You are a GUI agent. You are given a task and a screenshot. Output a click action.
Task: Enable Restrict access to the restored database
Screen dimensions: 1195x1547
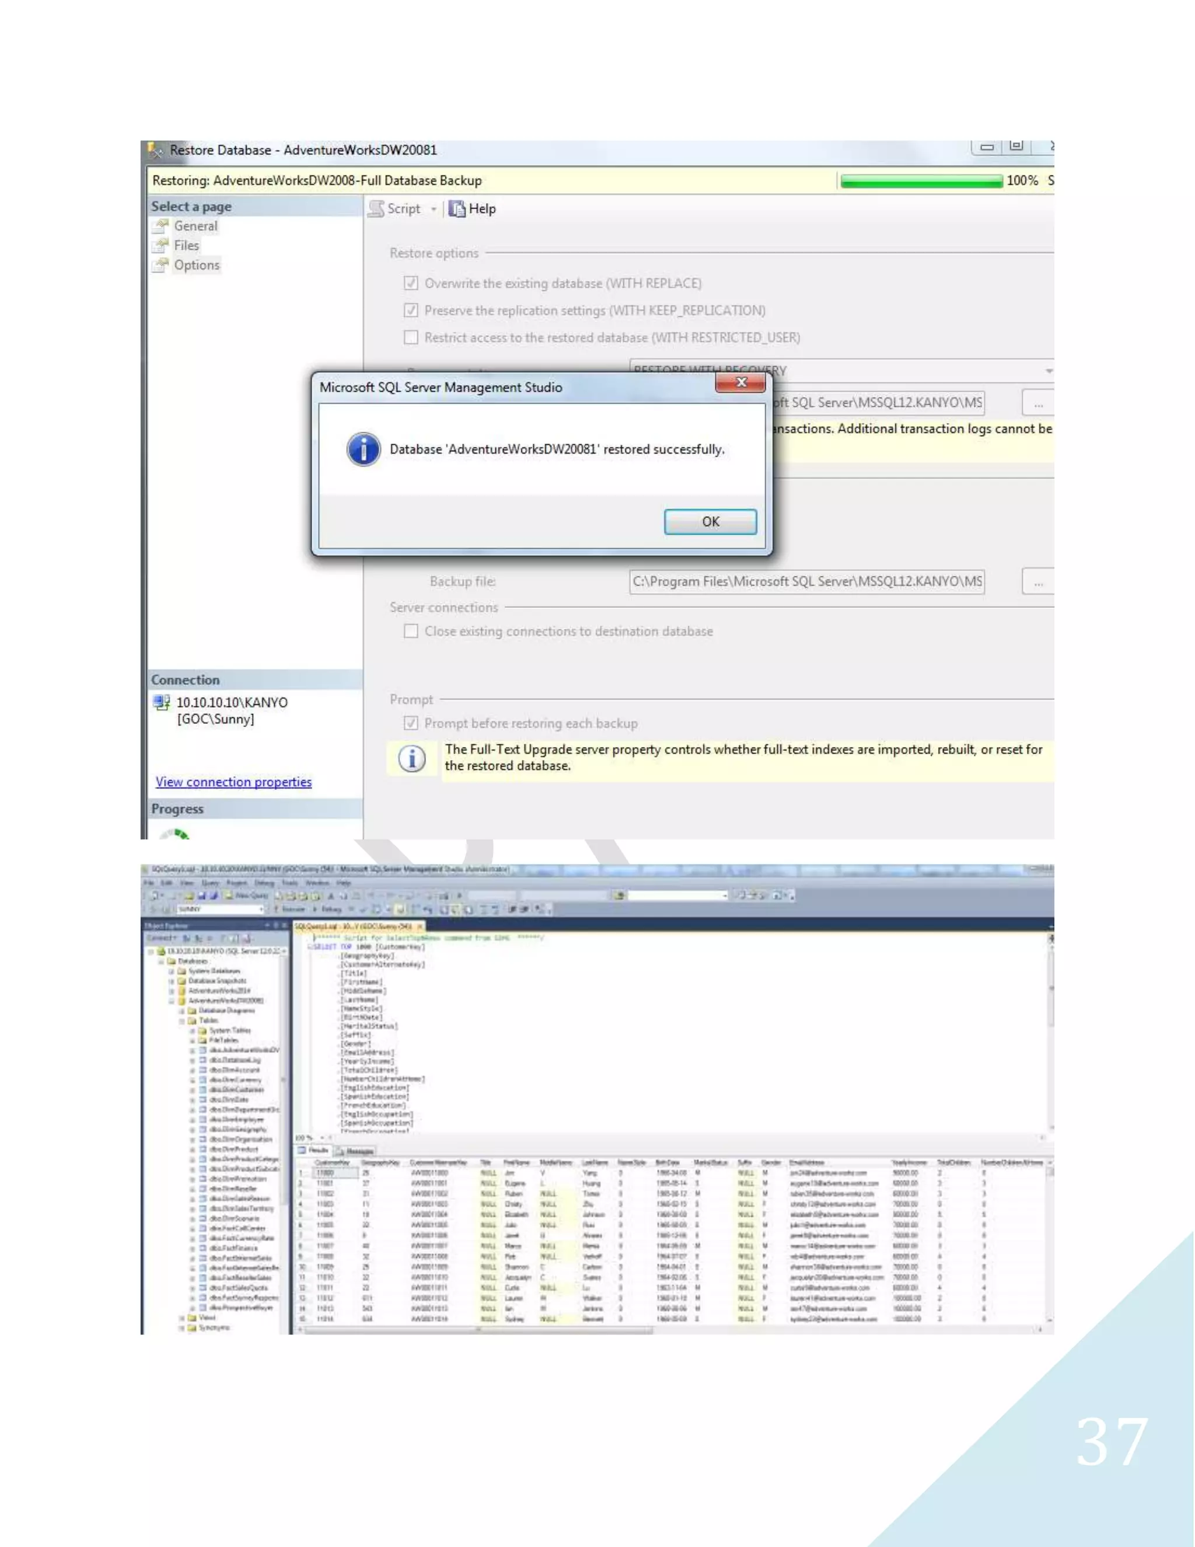[x=411, y=337]
